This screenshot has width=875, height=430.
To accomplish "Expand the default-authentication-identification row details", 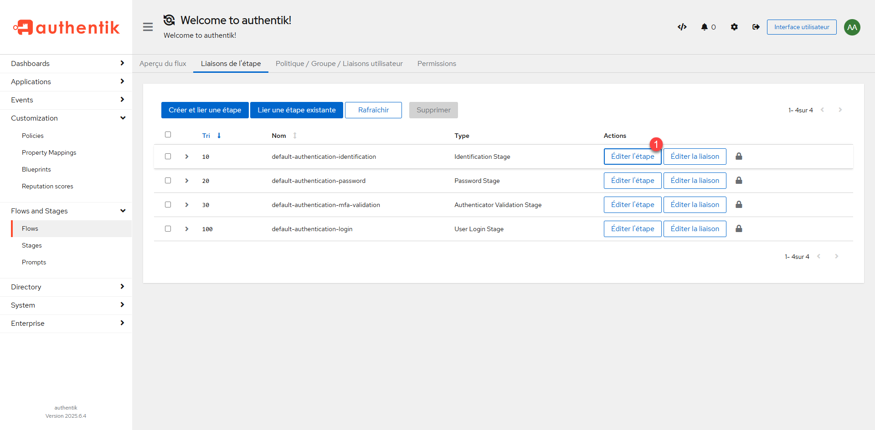I will 187,157.
